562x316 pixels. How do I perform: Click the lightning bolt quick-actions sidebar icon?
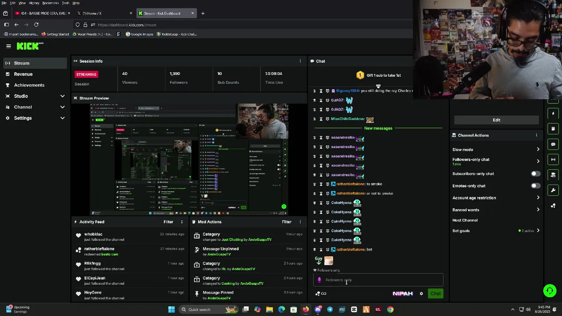pos(553,114)
